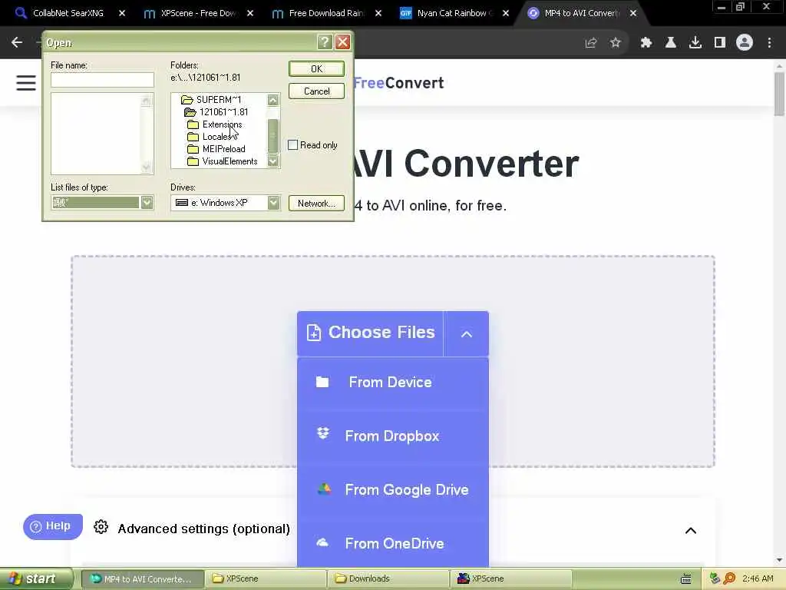Switch to the Nyan Cat Rainbow tab

454,13
